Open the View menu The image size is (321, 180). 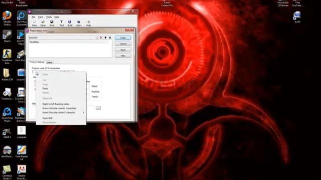pyautogui.click(x=41, y=17)
